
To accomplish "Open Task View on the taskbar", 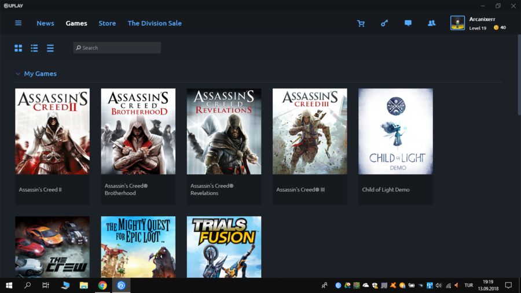I will point(46,285).
